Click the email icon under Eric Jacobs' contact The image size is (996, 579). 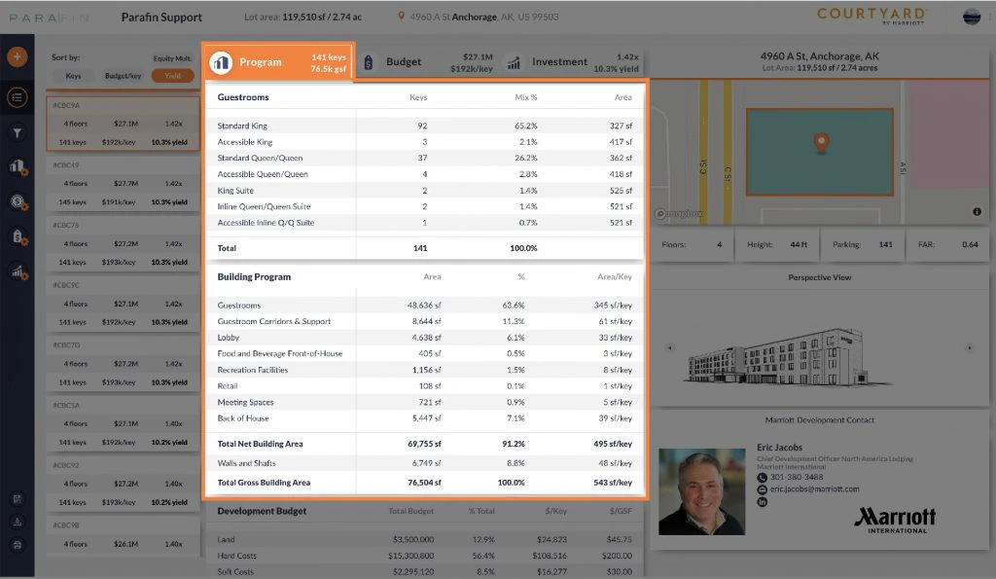click(x=762, y=489)
